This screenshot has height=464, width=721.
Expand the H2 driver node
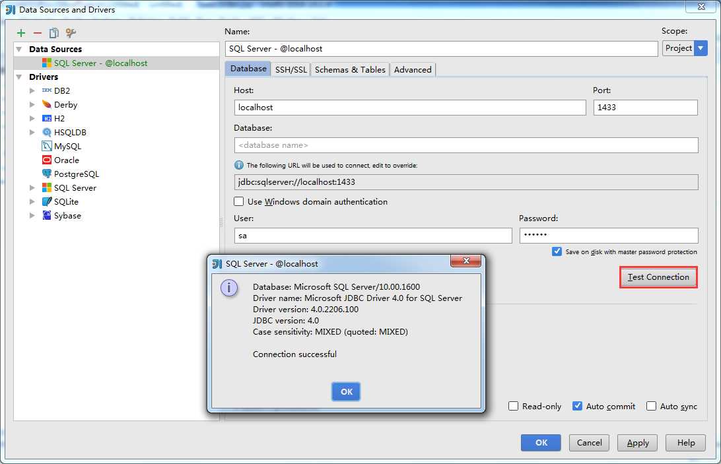[x=32, y=118]
